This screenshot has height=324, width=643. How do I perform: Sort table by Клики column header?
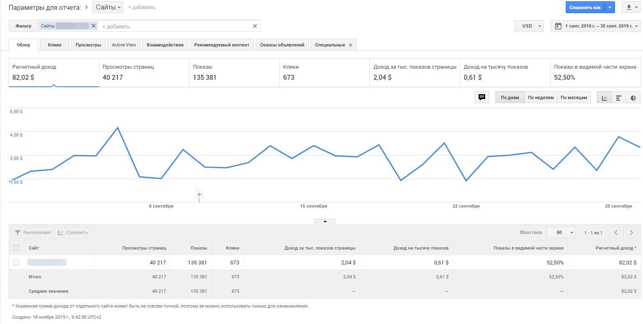[233, 248]
